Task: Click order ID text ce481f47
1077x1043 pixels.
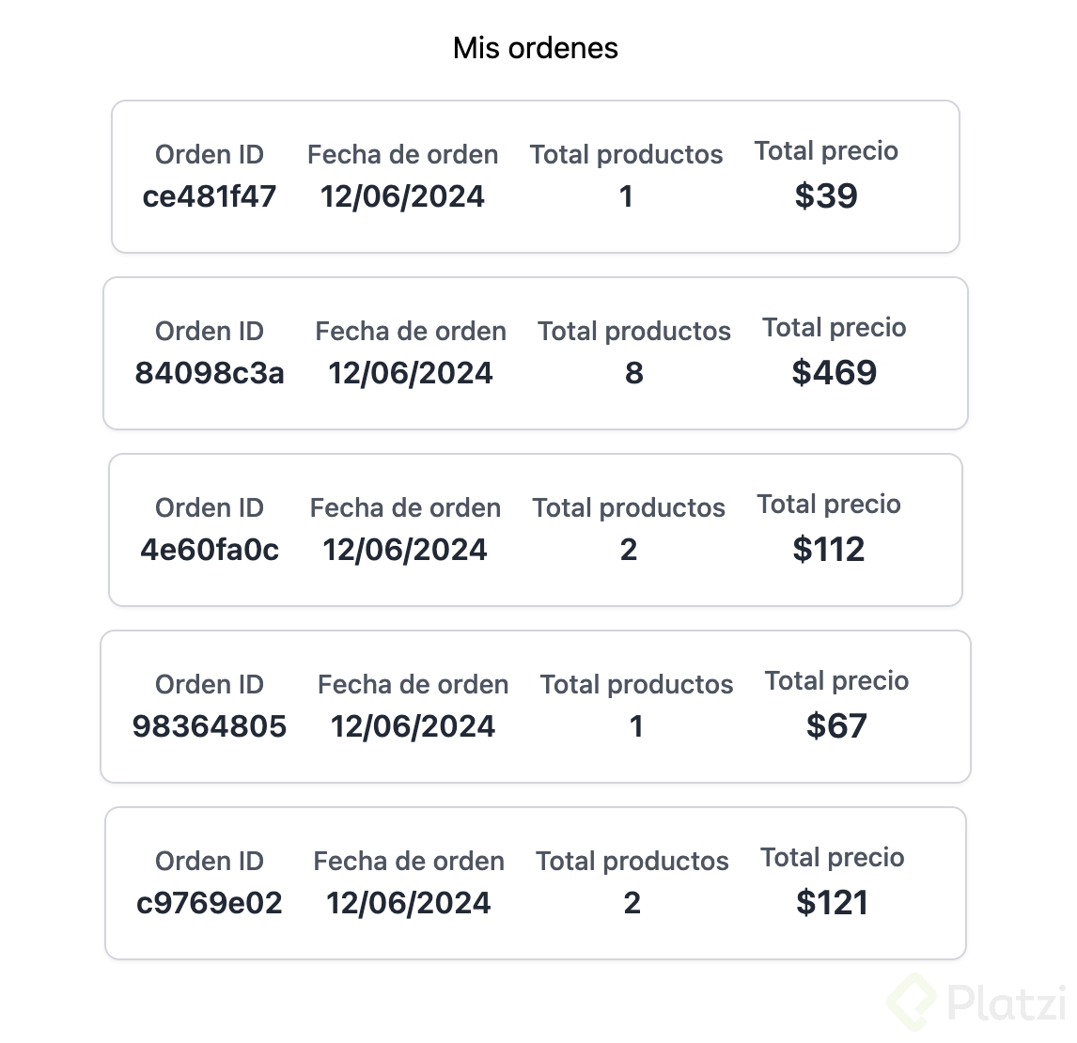Action: (x=210, y=196)
